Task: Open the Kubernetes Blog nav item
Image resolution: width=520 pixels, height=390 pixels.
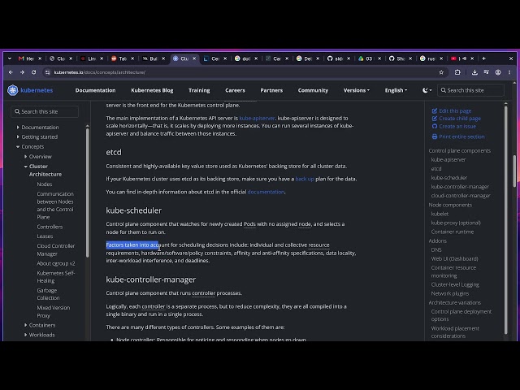Action: [152, 90]
